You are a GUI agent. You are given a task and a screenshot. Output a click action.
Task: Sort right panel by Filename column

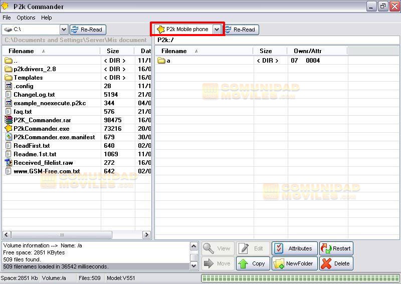tap(204, 51)
